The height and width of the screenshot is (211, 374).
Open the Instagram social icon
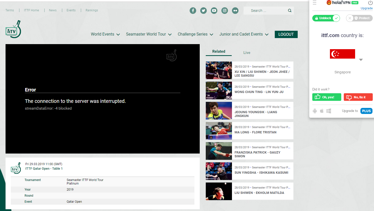[225, 11]
